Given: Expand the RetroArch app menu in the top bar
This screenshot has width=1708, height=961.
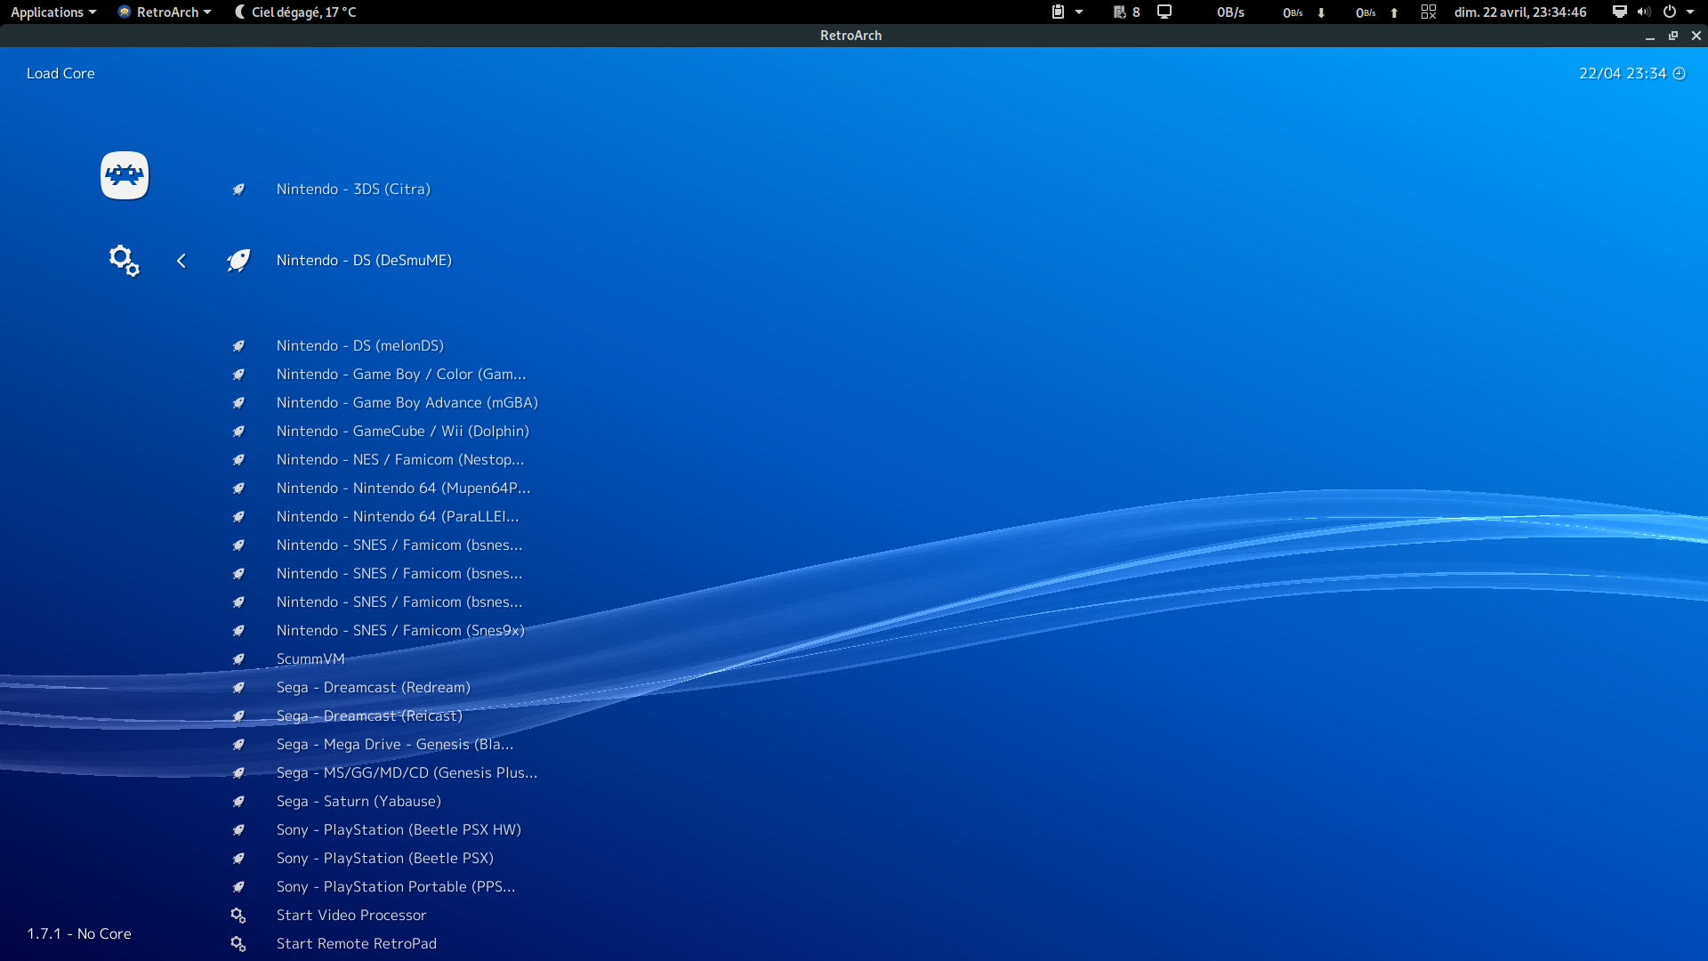Looking at the screenshot, I should tap(165, 12).
